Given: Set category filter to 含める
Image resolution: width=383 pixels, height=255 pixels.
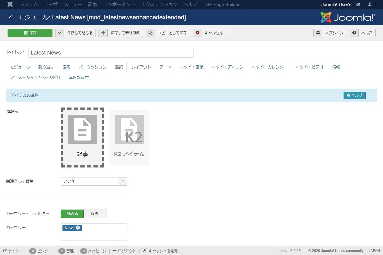Looking at the screenshot, I should tap(72, 214).
